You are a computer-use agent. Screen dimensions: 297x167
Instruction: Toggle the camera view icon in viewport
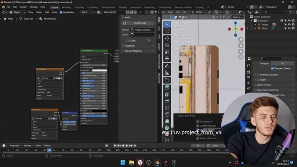(x=241, y=51)
